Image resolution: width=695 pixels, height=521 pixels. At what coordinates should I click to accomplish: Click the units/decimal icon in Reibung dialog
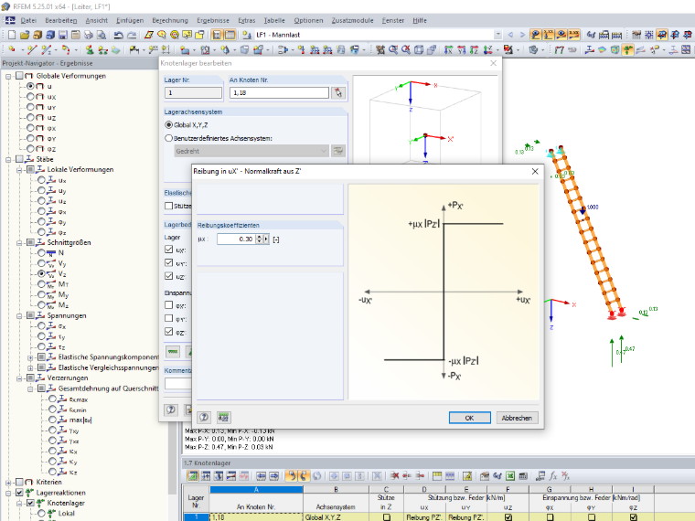click(224, 418)
